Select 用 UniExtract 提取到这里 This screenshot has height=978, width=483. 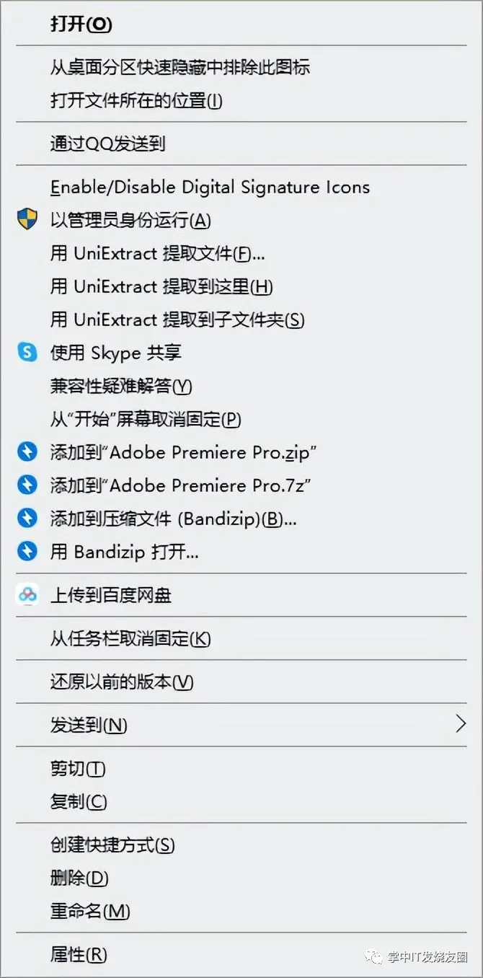[161, 286]
